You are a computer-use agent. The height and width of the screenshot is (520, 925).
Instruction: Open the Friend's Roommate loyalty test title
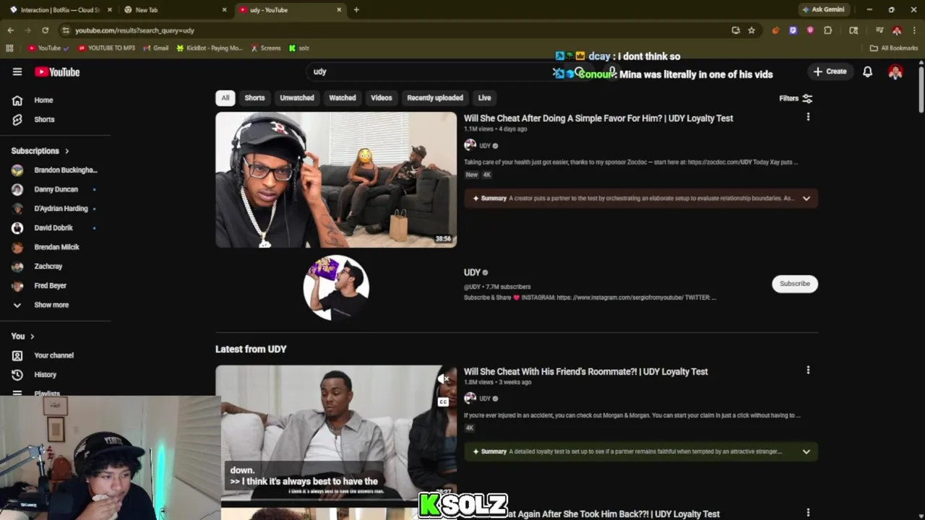point(586,372)
